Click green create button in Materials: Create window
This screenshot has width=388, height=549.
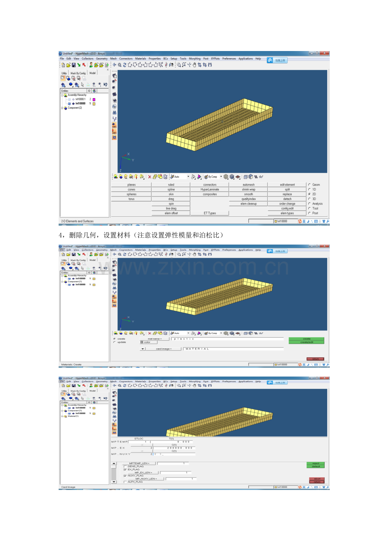pyautogui.click(x=306, y=339)
